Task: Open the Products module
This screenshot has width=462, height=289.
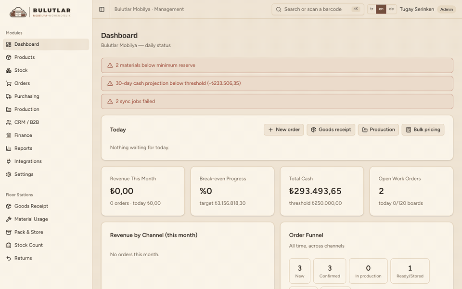Action: pos(46,57)
